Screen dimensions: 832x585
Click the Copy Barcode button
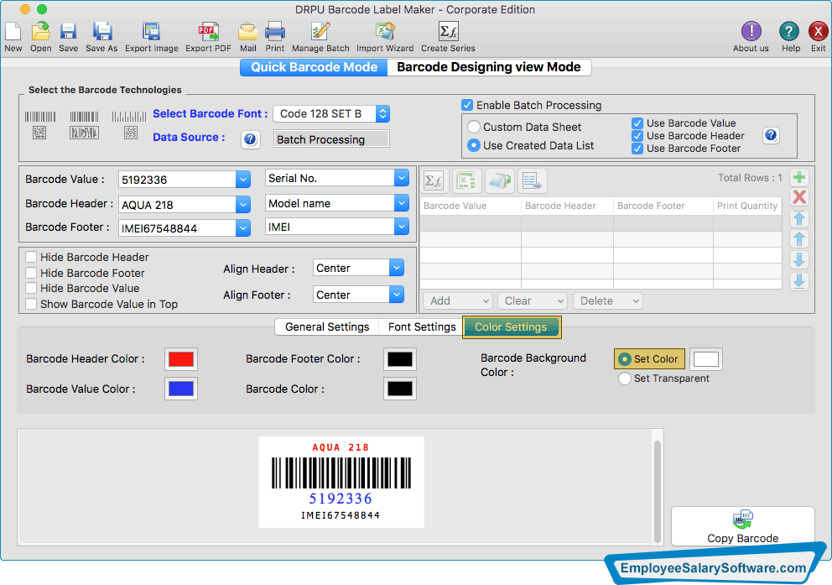tap(743, 526)
